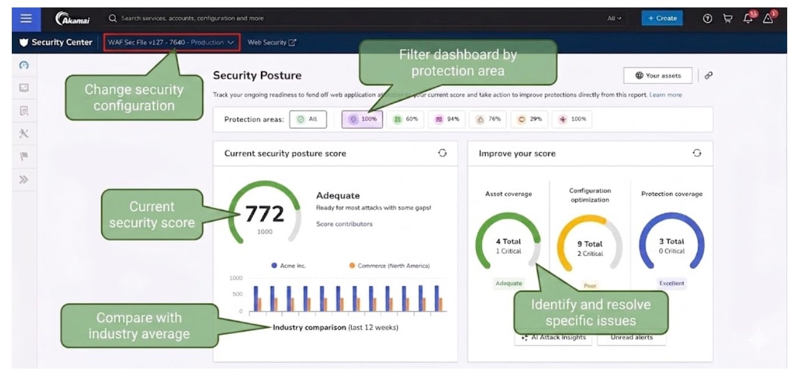
Task: Click the '9 Total' configuration value
Action: (590, 244)
